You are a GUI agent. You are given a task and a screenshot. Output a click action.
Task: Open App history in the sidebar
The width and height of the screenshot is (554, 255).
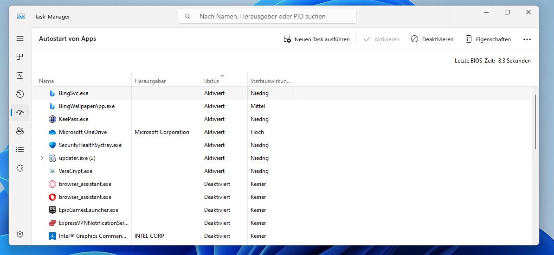[x=20, y=94]
